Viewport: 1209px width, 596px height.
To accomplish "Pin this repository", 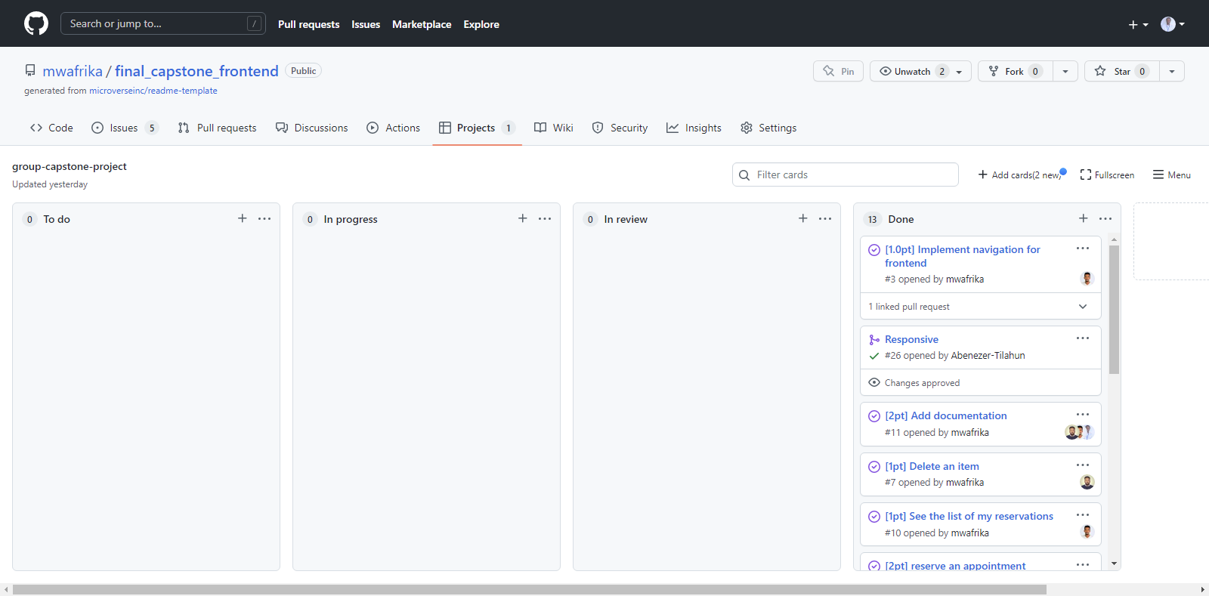I will coord(838,71).
